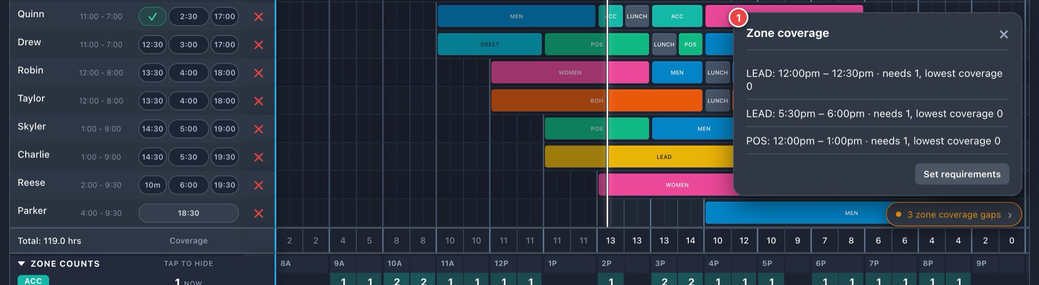Select Skyler's POS shift block
Screen dimensions: 1039x285
point(596,129)
